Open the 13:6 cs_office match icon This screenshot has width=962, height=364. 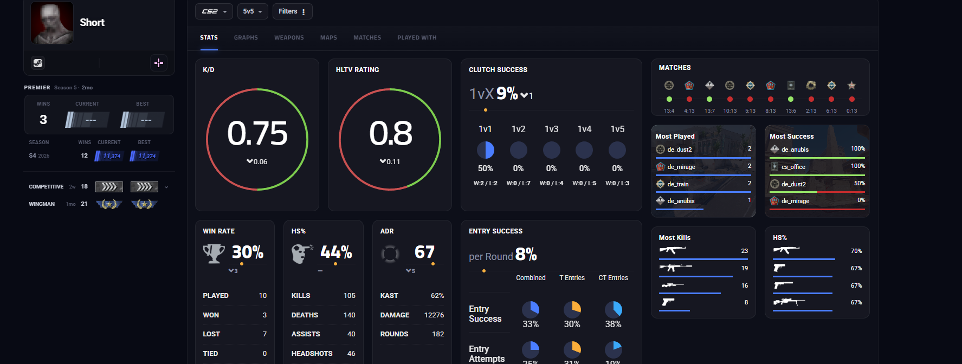(x=791, y=85)
